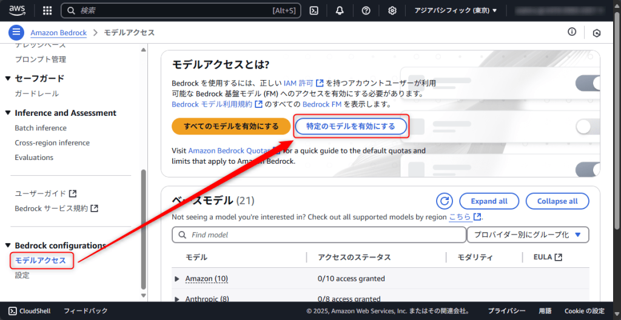Open 用語 in the footer
Viewport: 621px width, 320px height.
click(545, 311)
